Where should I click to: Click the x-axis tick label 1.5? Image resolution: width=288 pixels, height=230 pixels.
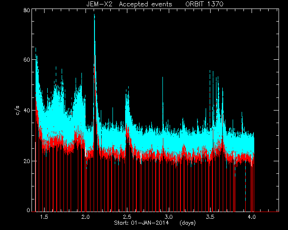click(44, 217)
